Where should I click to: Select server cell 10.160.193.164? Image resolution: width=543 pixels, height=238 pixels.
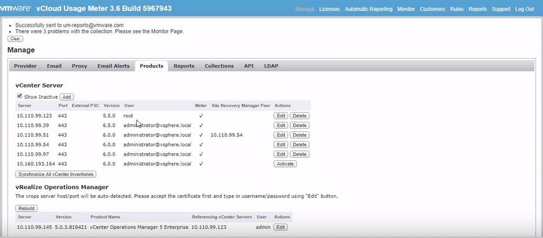(x=36, y=164)
